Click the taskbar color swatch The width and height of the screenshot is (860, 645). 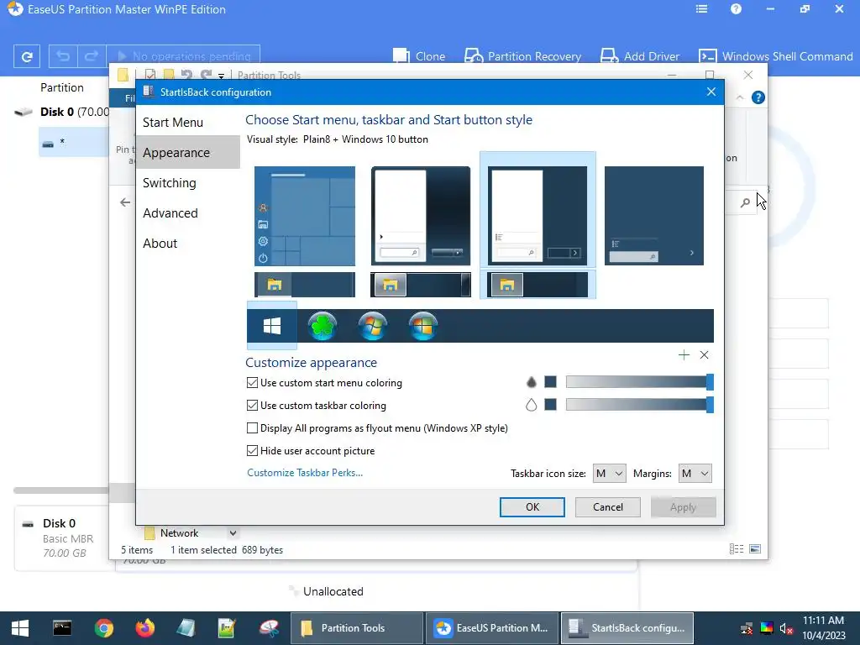(x=551, y=405)
